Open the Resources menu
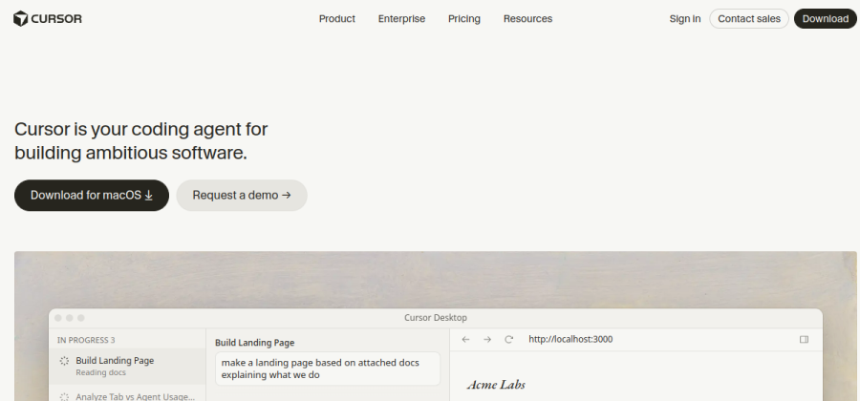The width and height of the screenshot is (860, 401). pos(527,19)
